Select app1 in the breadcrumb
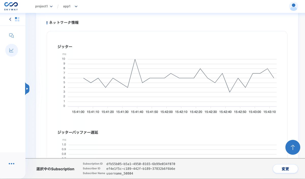The height and width of the screenshot is (179, 305). (x=67, y=6)
